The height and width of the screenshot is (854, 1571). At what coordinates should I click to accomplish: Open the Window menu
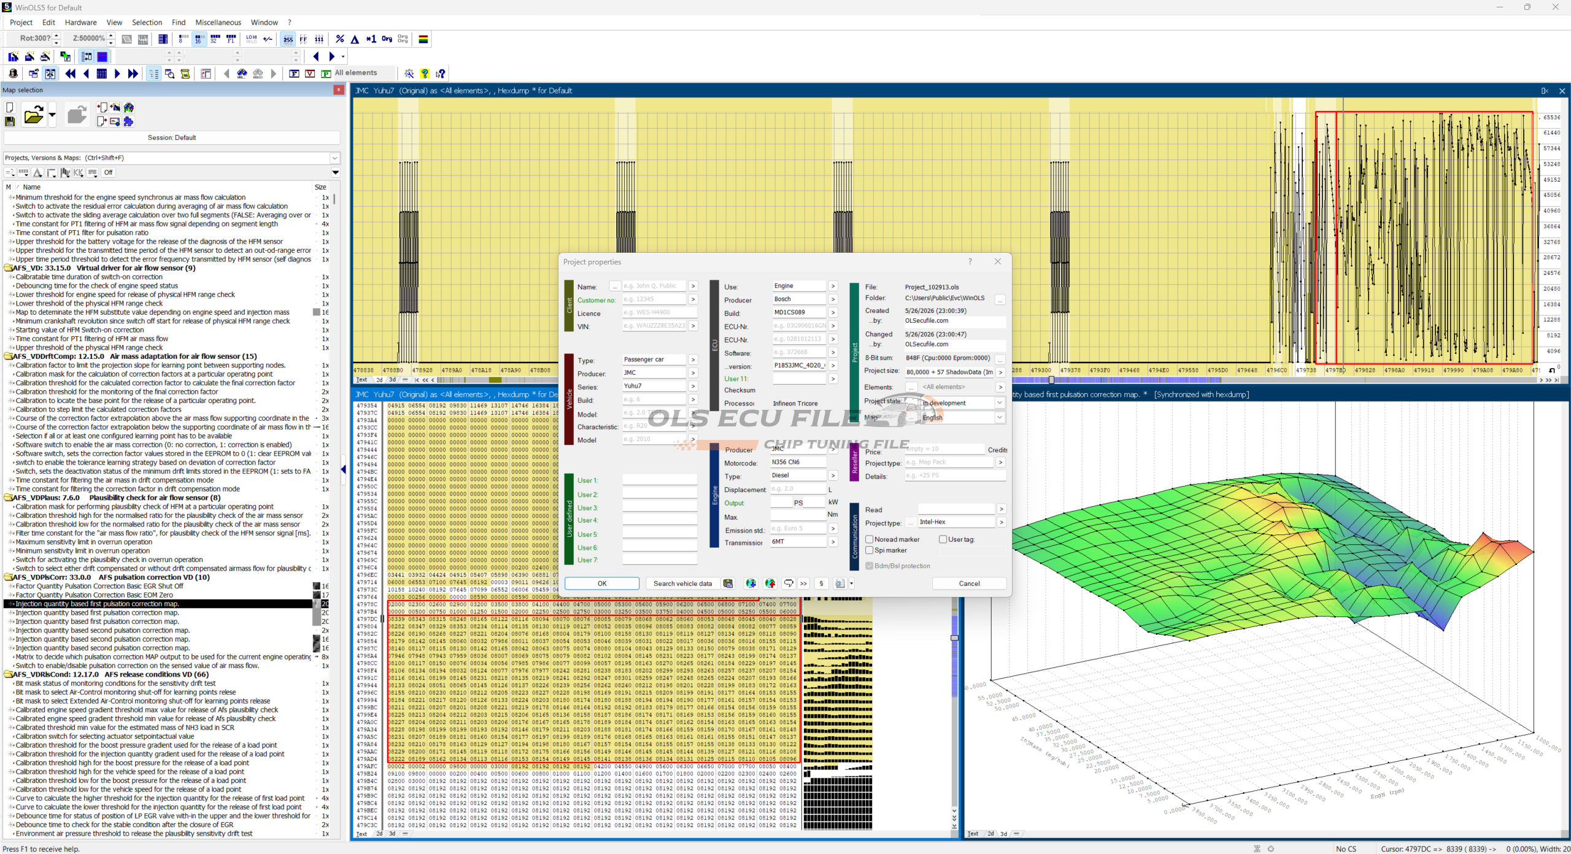click(264, 22)
